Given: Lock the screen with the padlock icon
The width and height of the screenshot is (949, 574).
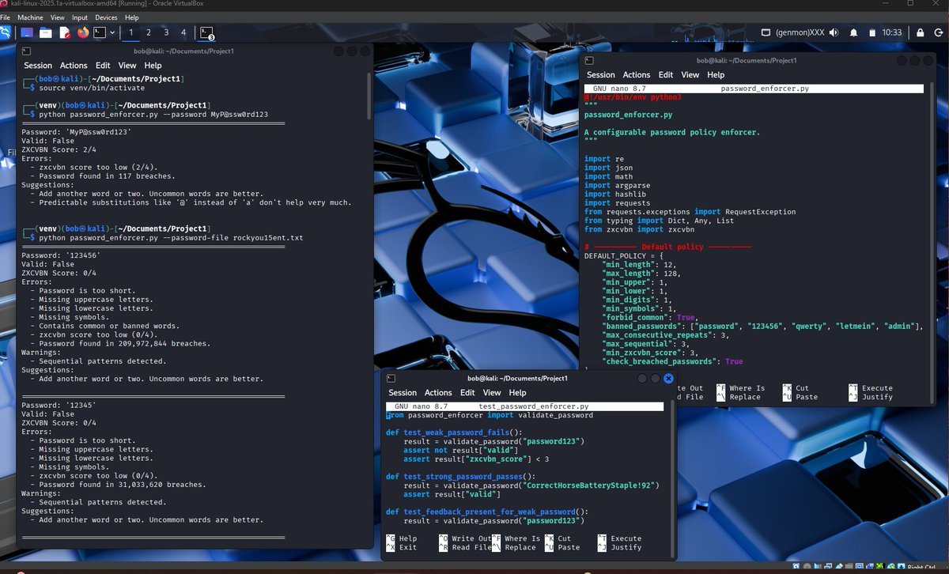Looking at the screenshot, I should pyautogui.click(x=920, y=32).
